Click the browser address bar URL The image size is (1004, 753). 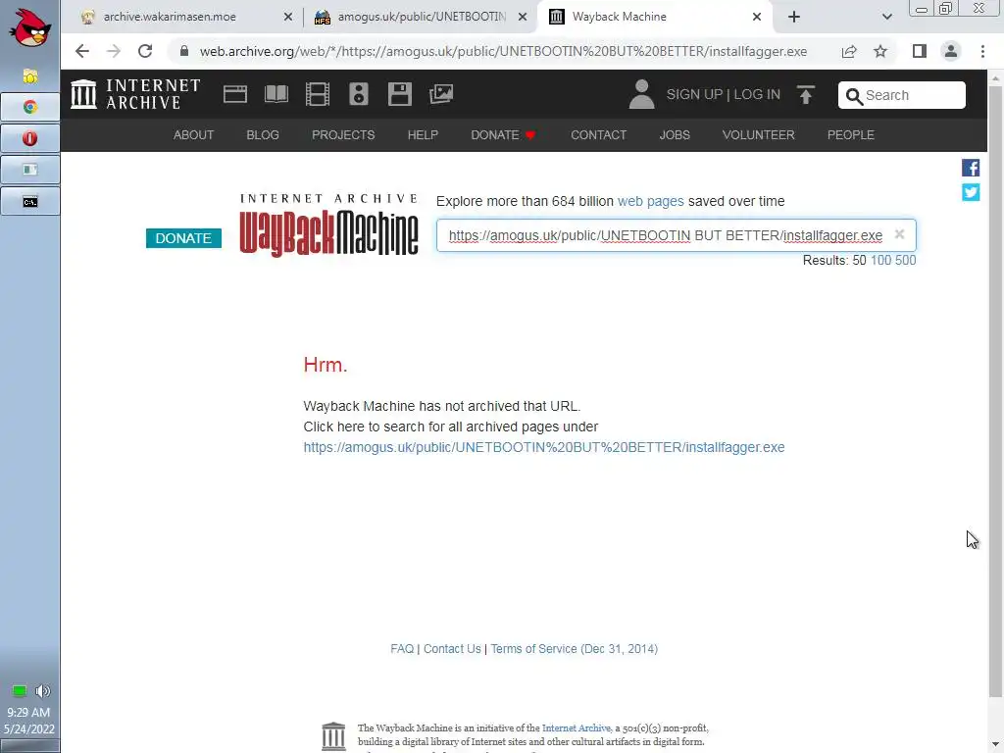(503, 51)
